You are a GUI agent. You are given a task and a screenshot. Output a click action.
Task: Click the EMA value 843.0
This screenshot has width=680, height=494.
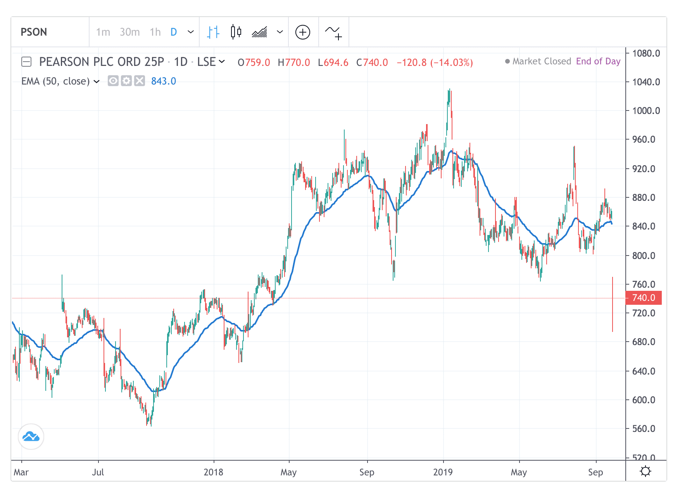[164, 81]
